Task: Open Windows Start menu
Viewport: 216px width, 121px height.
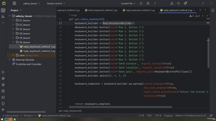Action: pyautogui.click(x=2, y=119)
